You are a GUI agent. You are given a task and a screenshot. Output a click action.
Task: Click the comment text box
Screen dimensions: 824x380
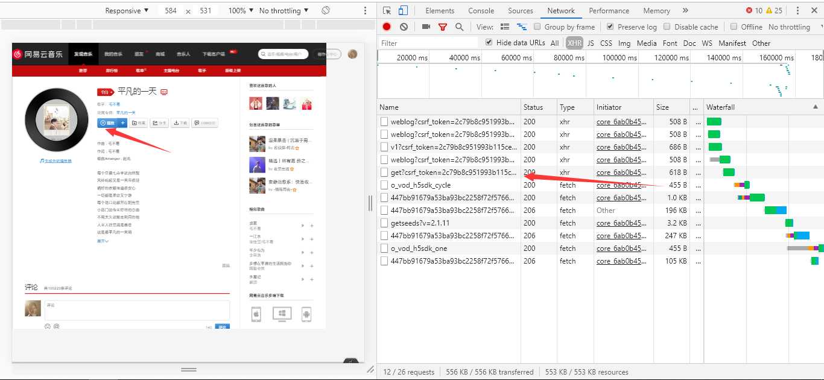pos(137,310)
